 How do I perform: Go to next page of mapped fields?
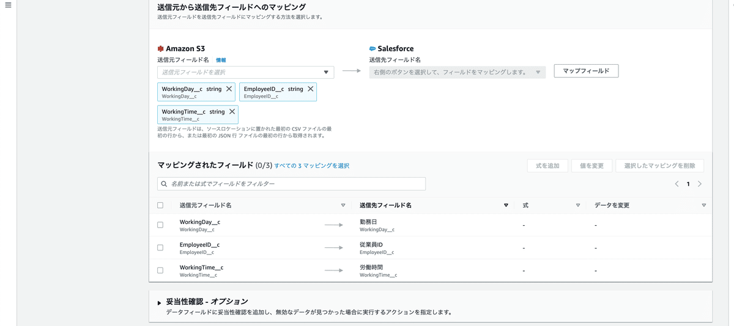click(x=700, y=184)
